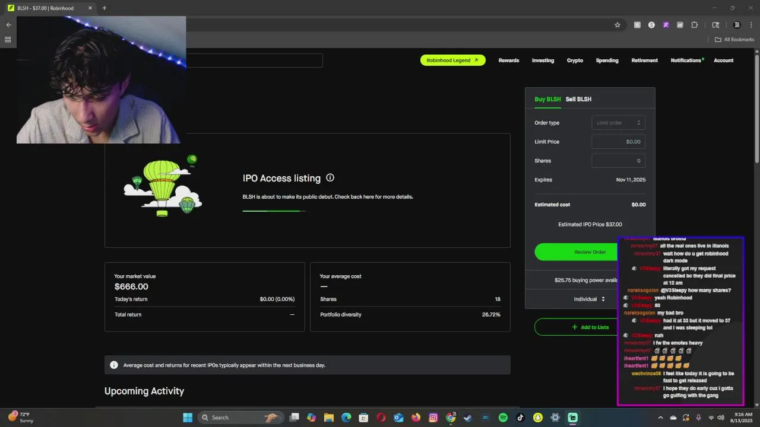Bookmark this page with the star icon
This screenshot has height=427, width=760.
point(617,25)
